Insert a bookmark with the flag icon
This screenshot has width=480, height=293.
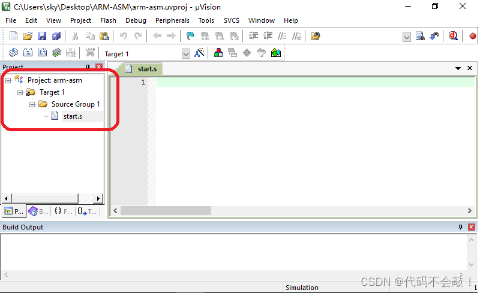click(x=190, y=36)
